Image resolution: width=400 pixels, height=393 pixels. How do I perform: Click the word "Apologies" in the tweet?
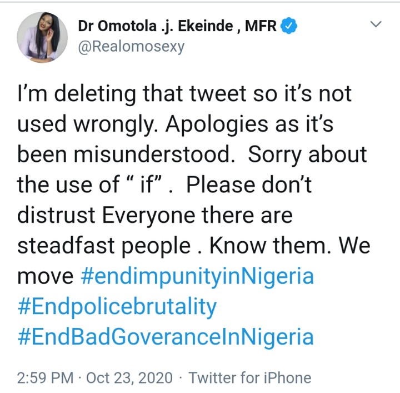[182, 124]
